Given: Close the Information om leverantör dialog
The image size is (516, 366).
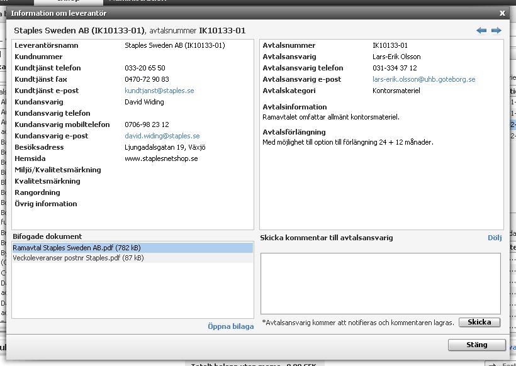Looking at the screenshot, I should pyautogui.click(x=502, y=13).
